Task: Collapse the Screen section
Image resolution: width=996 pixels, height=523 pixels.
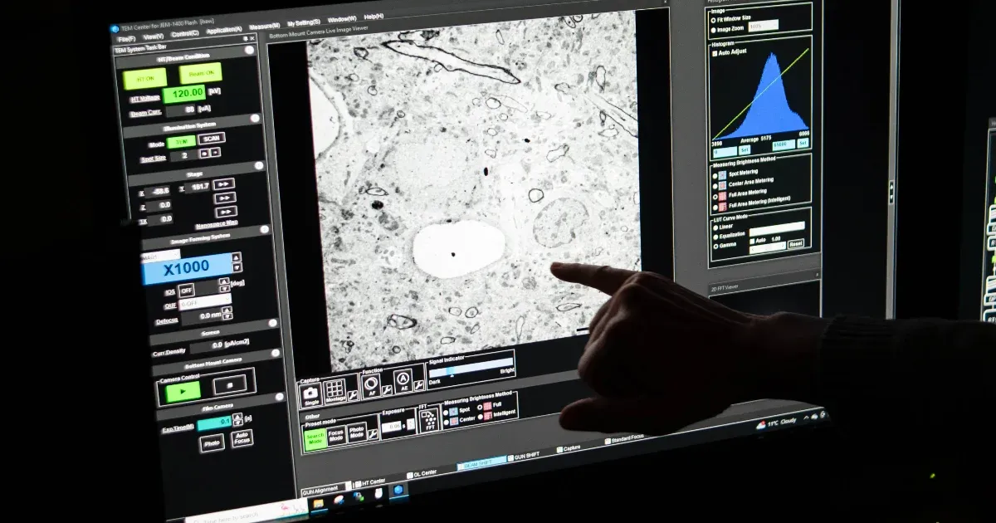Action: (x=274, y=323)
